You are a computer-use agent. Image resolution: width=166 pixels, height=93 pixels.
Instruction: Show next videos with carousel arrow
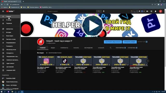(148, 61)
